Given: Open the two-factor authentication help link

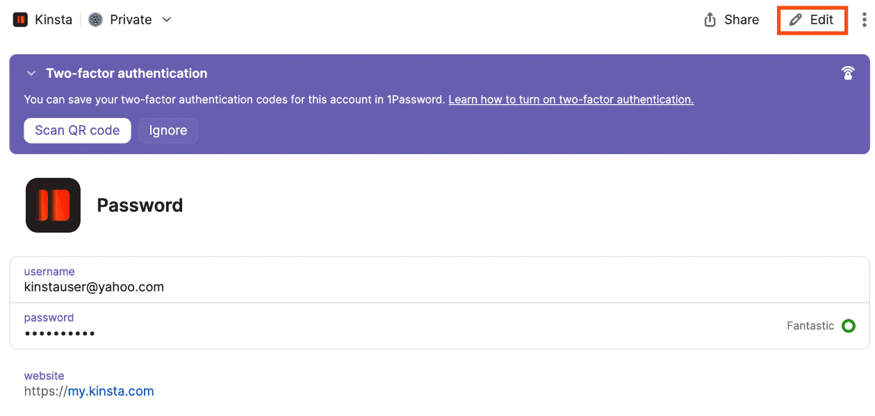Looking at the screenshot, I should (x=571, y=99).
